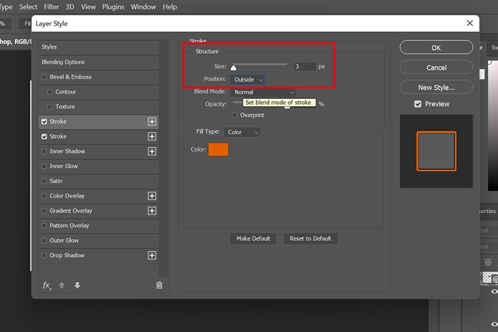
Task: Click the New Style... button
Action: pos(436,88)
